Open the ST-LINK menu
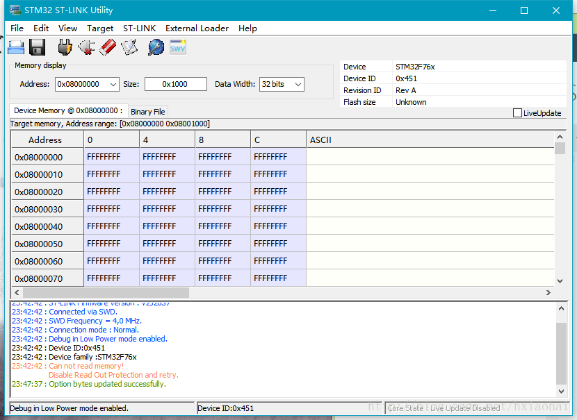 pos(140,28)
